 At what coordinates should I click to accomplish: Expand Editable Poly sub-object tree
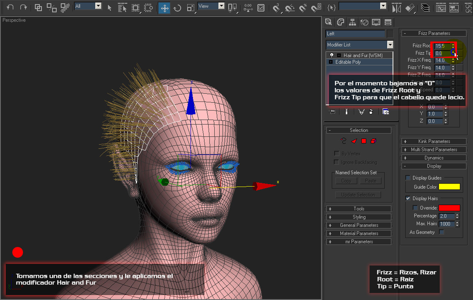pyautogui.click(x=331, y=62)
